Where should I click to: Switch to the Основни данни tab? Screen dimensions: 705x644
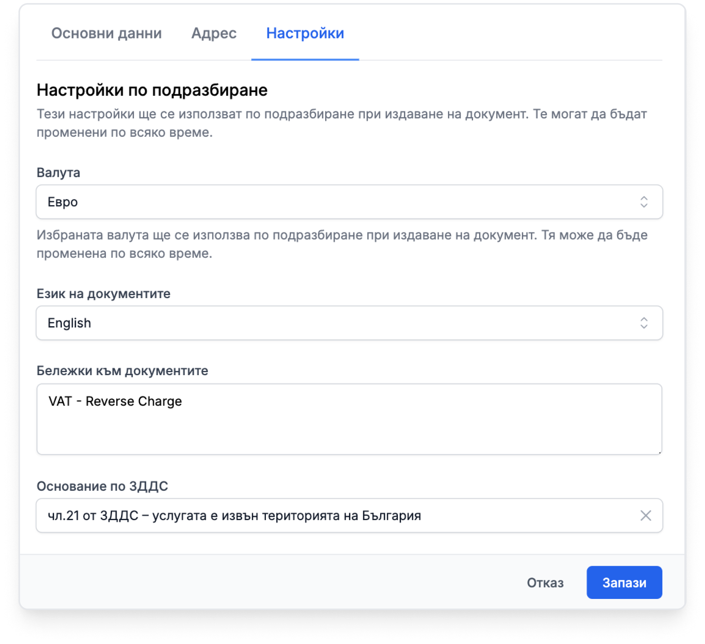point(106,33)
